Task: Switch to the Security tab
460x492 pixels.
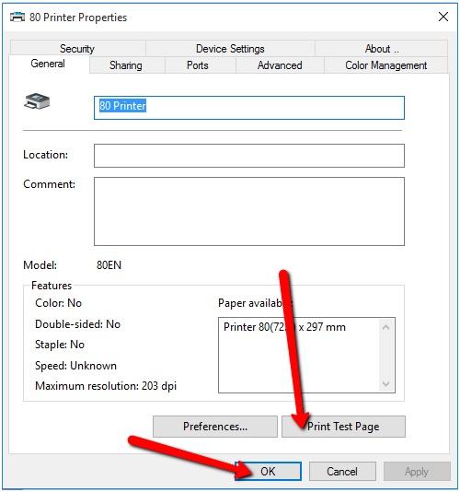Action: 77,49
